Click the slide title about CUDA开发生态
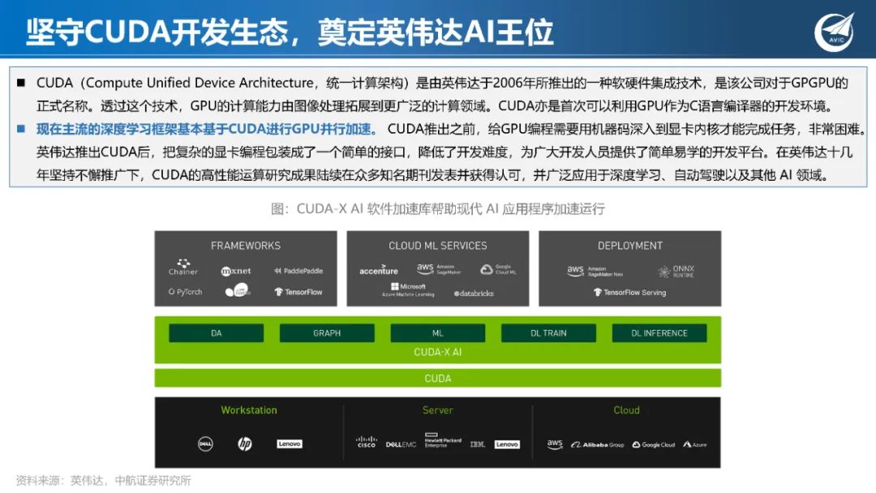Viewport: 876px width, 493px height. (x=290, y=32)
